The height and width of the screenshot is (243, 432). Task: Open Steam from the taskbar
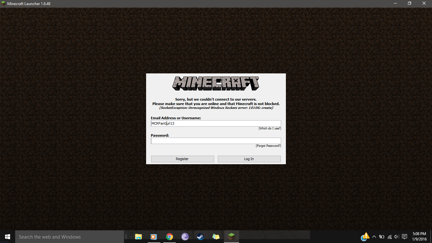click(x=201, y=237)
